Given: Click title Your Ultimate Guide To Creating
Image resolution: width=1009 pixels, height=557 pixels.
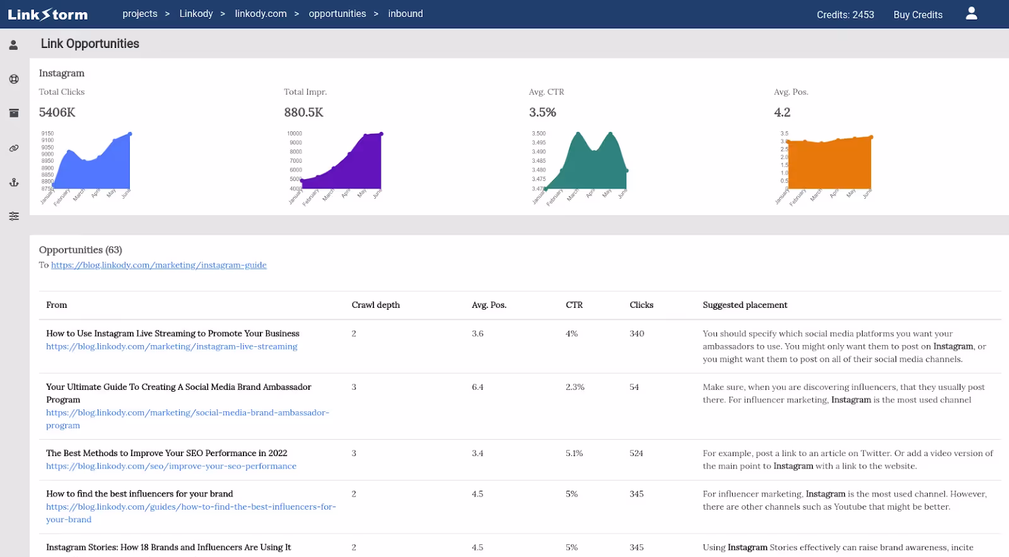Looking at the screenshot, I should [178, 393].
